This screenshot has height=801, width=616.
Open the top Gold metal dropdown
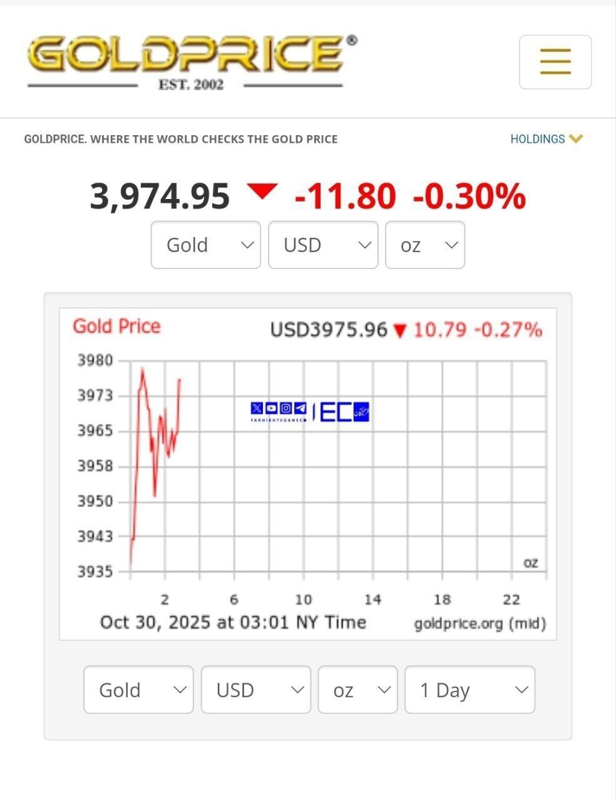tap(205, 245)
